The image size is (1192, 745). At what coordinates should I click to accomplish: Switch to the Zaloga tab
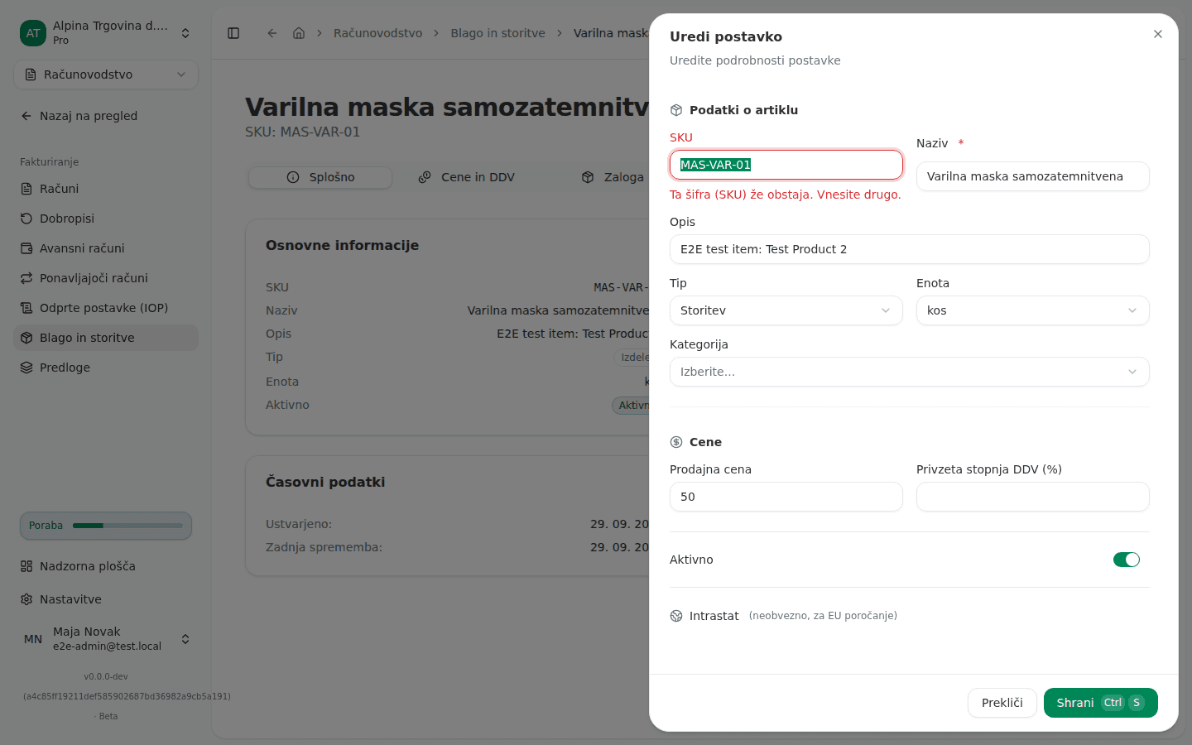click(613, 177)
